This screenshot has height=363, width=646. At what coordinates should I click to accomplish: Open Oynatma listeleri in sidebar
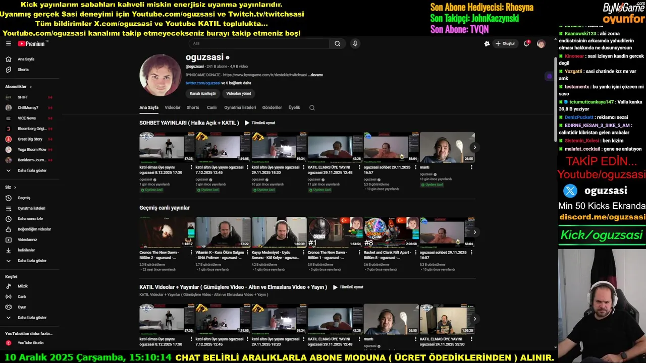31,208
